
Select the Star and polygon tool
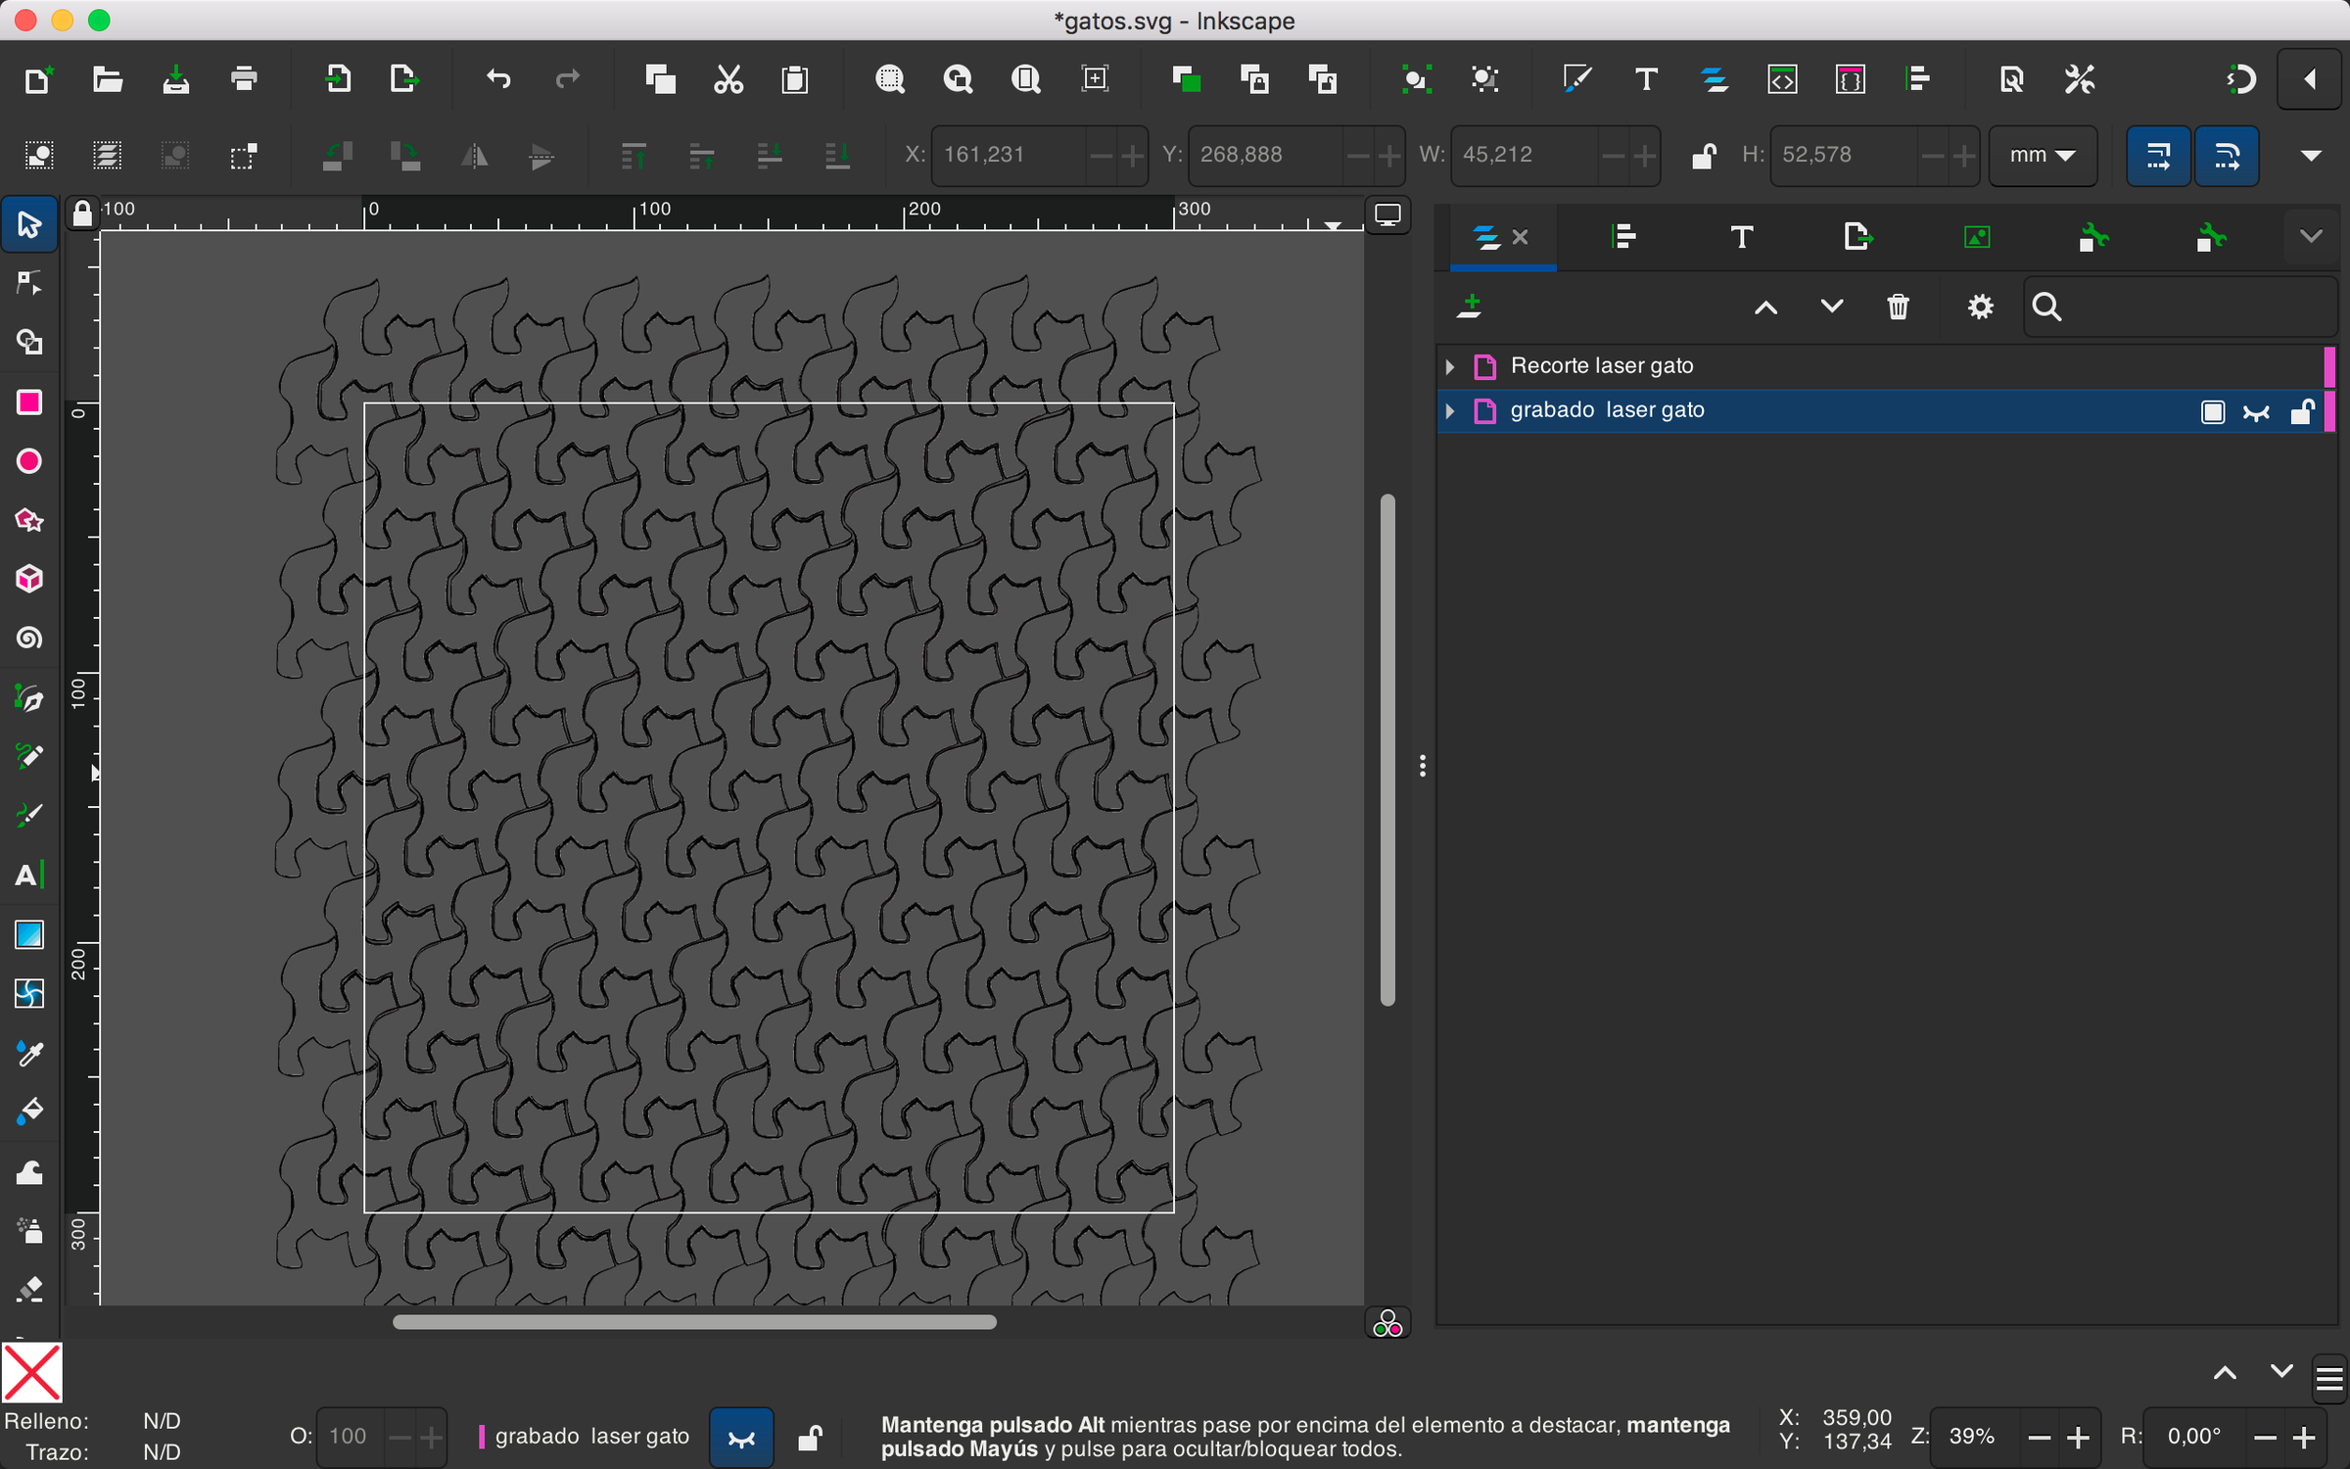point(29,520)
